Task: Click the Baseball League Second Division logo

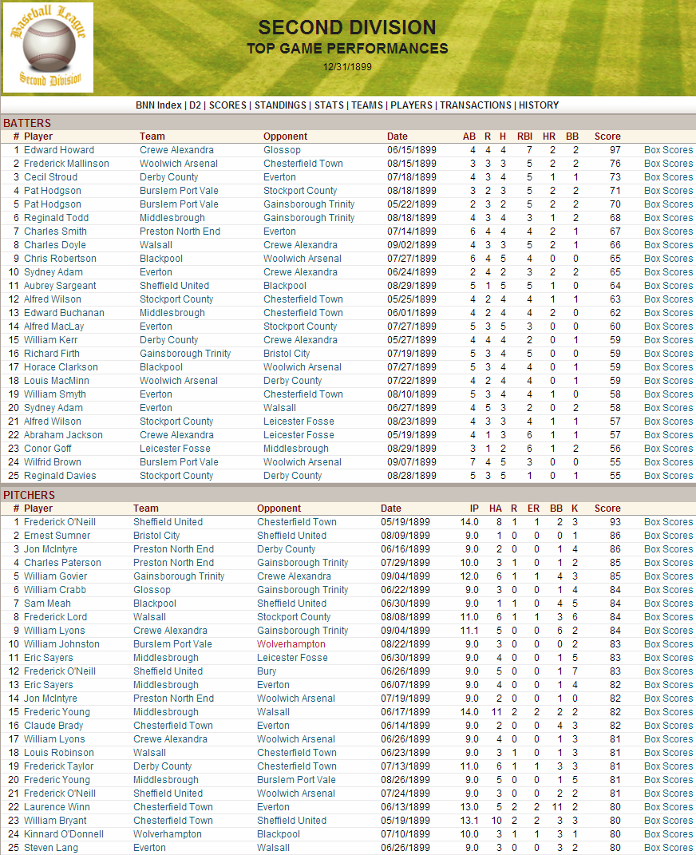Action: 48,48
